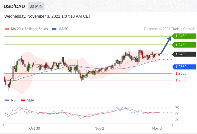
Task: Click the green 1.2430 resistance tag
Action: 184,45
